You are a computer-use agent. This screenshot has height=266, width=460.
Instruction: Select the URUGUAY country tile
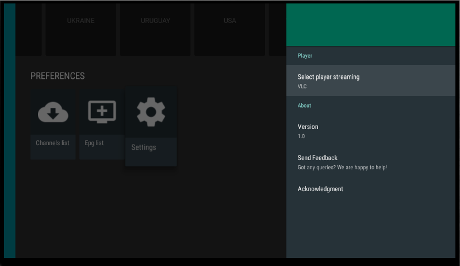pyautogui.click(x=155, y=29)
